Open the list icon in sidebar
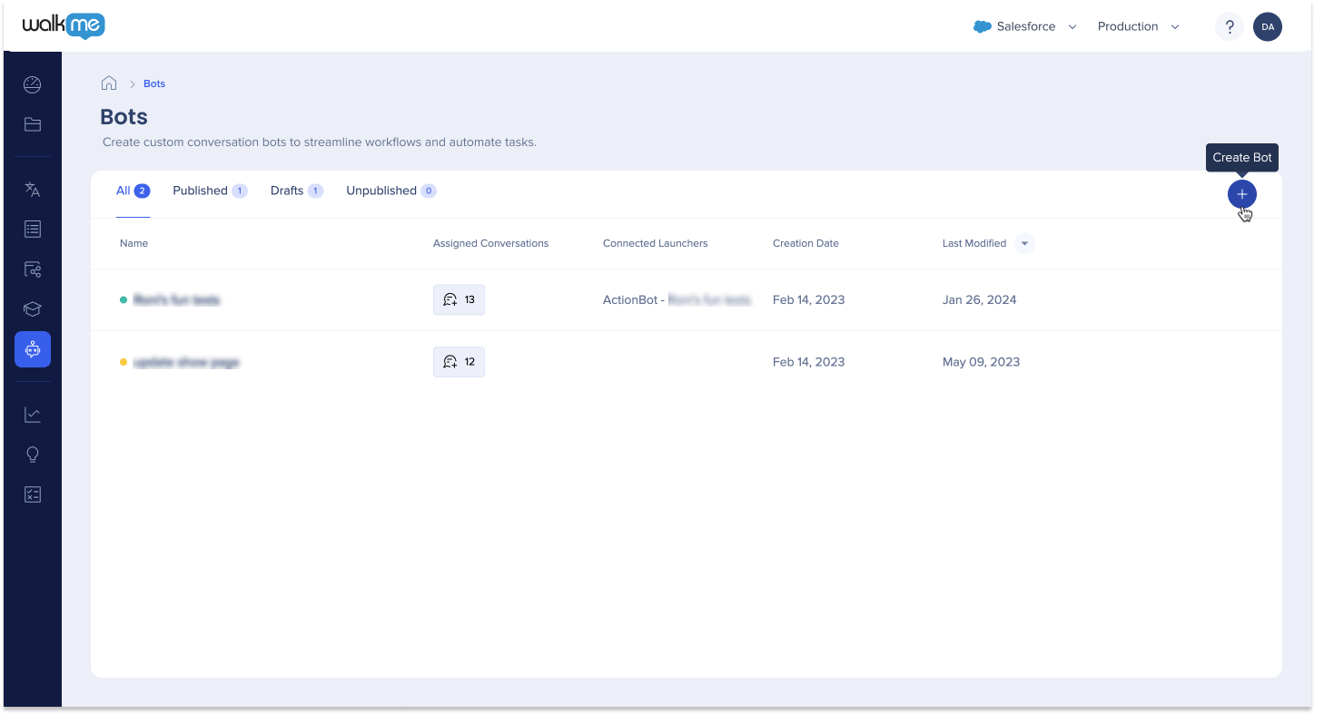 [33, 230]
